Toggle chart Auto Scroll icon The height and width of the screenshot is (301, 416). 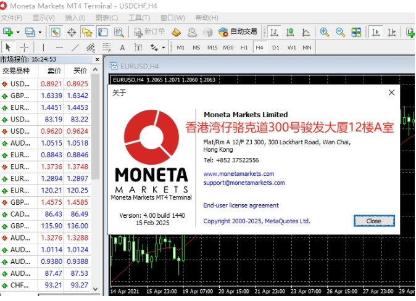(x=376, y=32)
